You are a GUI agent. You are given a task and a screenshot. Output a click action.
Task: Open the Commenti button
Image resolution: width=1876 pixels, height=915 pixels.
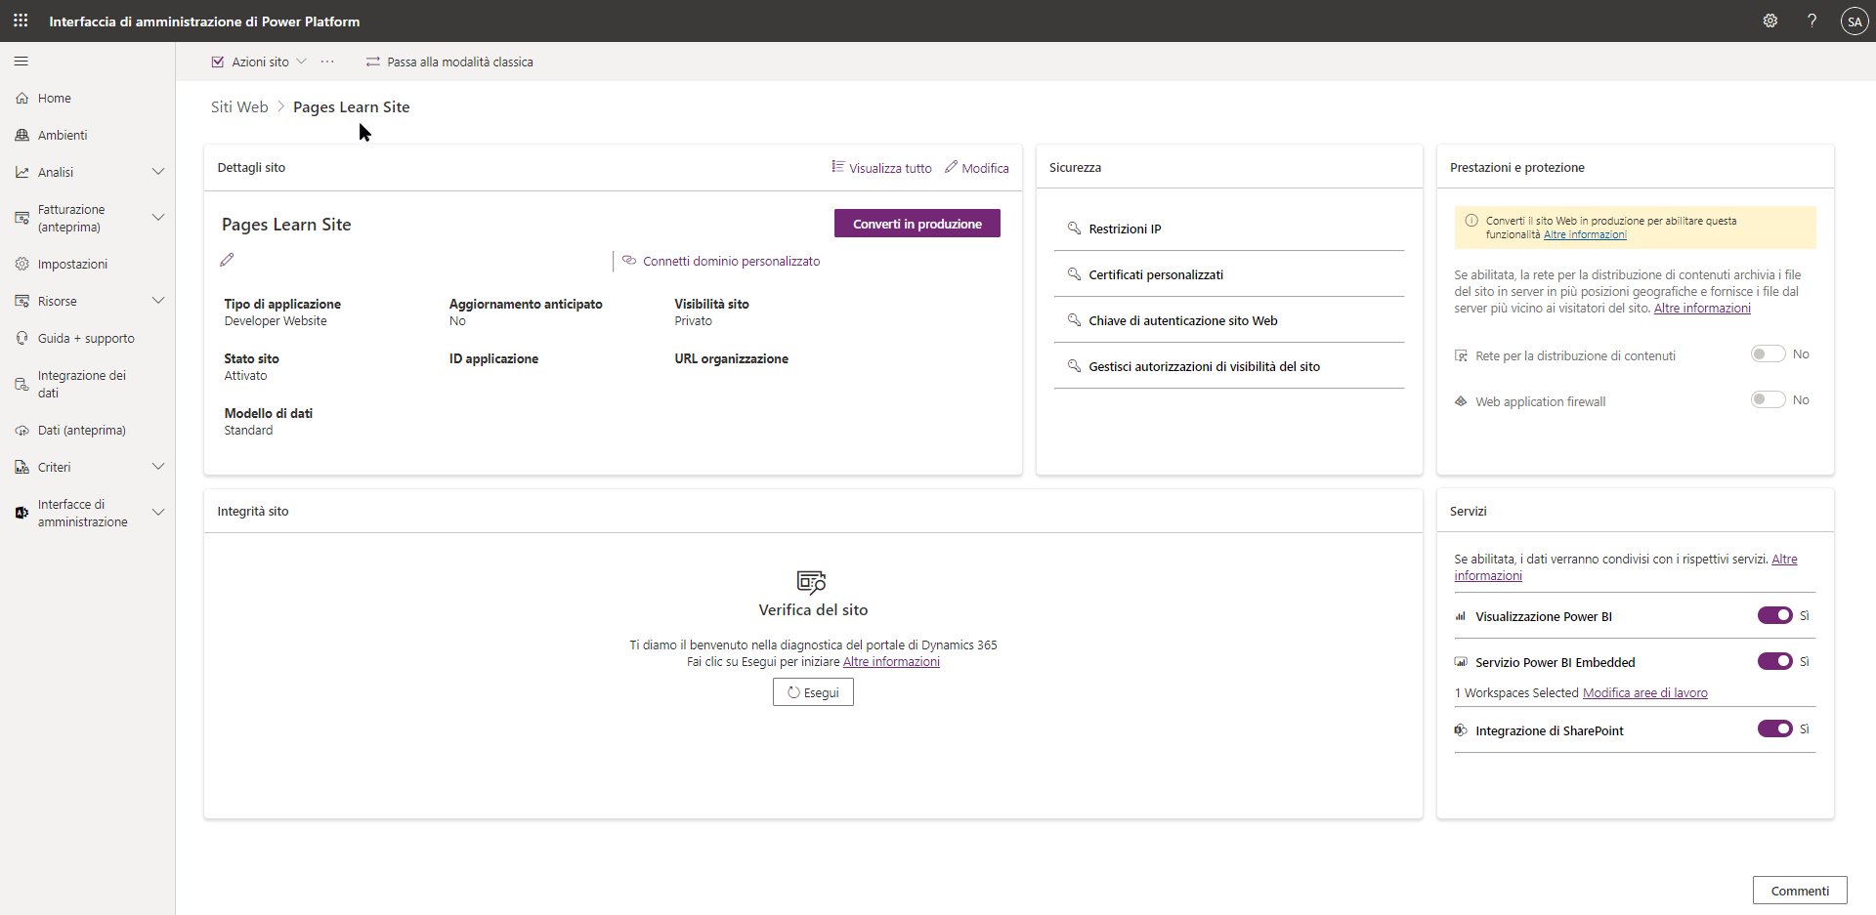[1800, 891]
